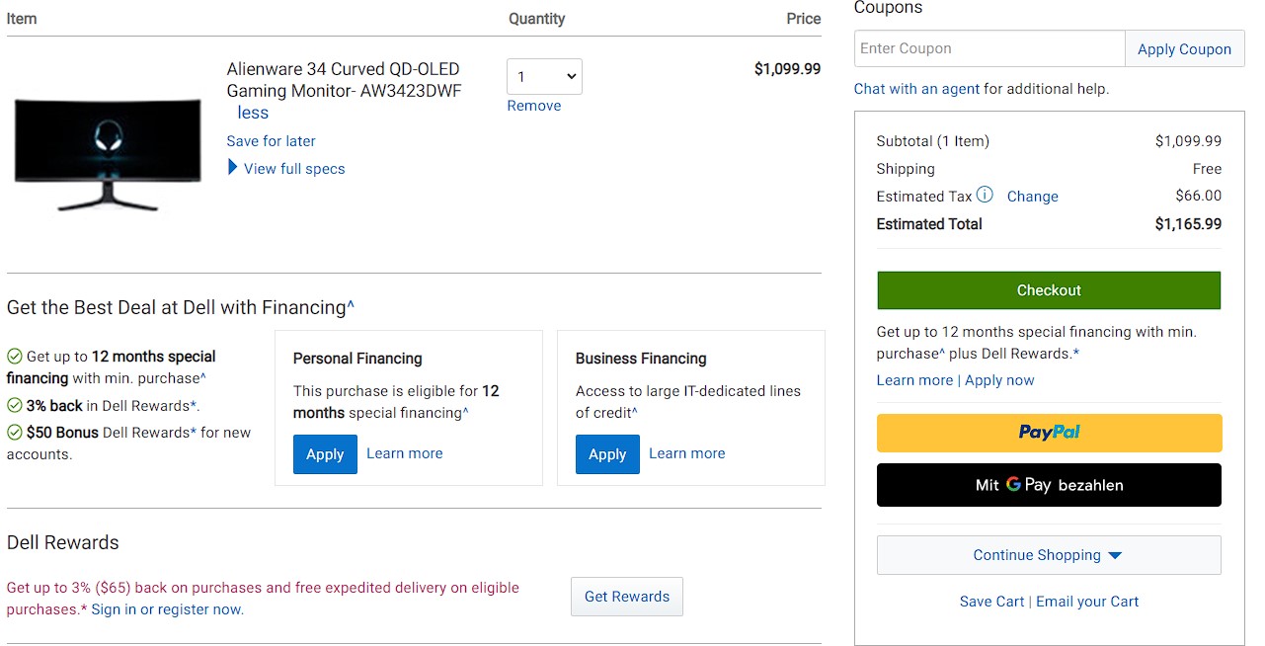Open Learn more under Business Financing
Viewport: 1265px width, 646px height.
point(686,453)
